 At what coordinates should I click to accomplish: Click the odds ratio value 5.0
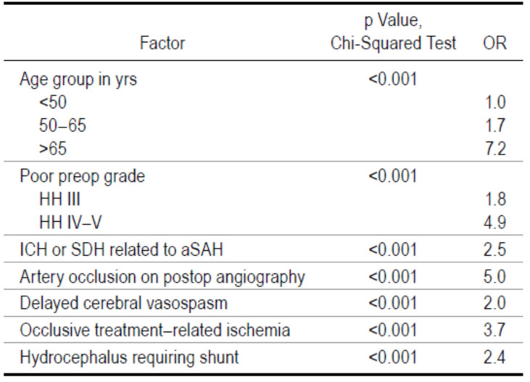[495, 277]
